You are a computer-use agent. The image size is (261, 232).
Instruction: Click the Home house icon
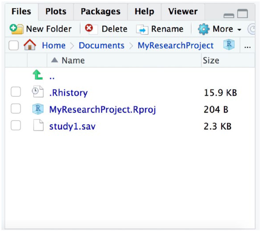pyautogui.click(x=30, y=46)
